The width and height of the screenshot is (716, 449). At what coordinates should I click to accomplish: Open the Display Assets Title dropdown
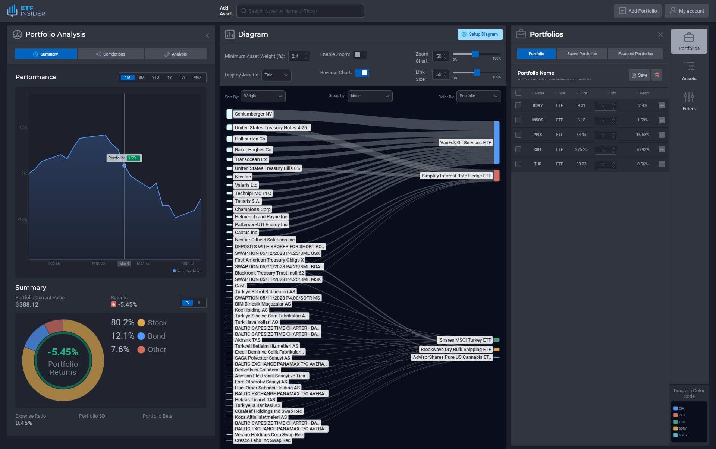pos(276,75)
